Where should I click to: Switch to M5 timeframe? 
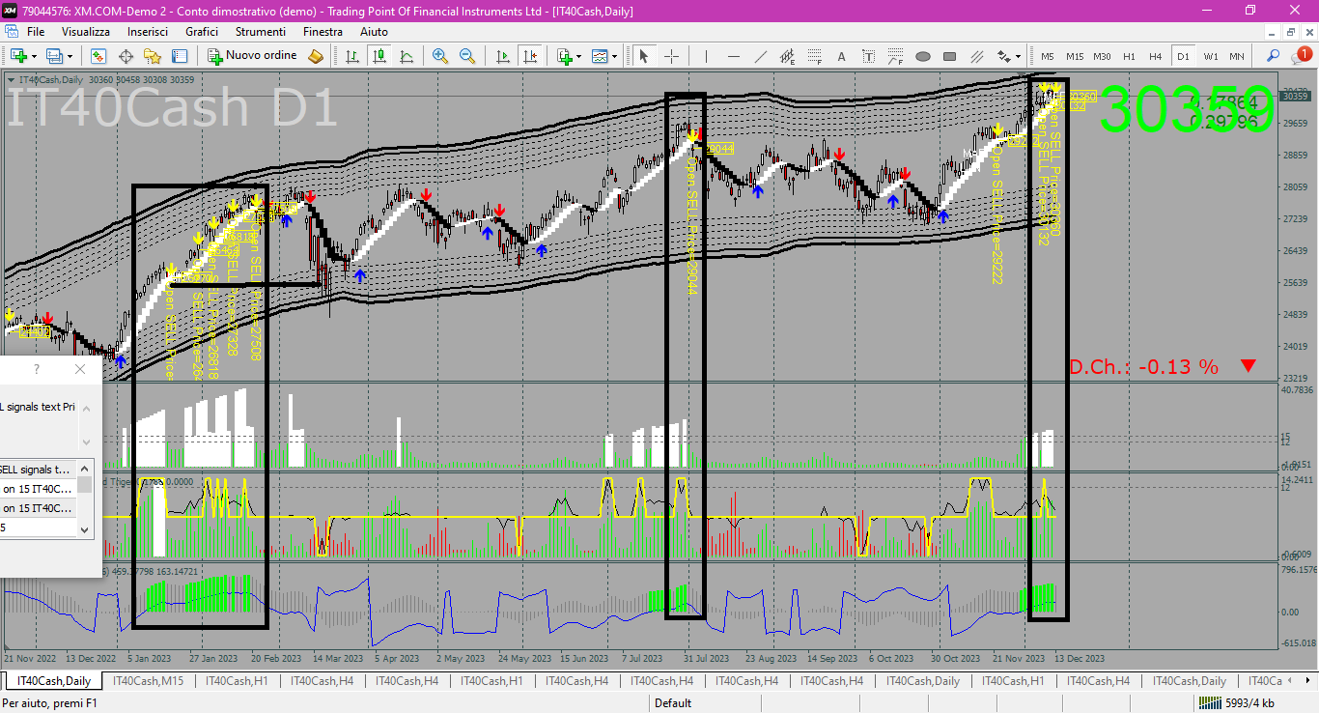[x=1048, y=56]
